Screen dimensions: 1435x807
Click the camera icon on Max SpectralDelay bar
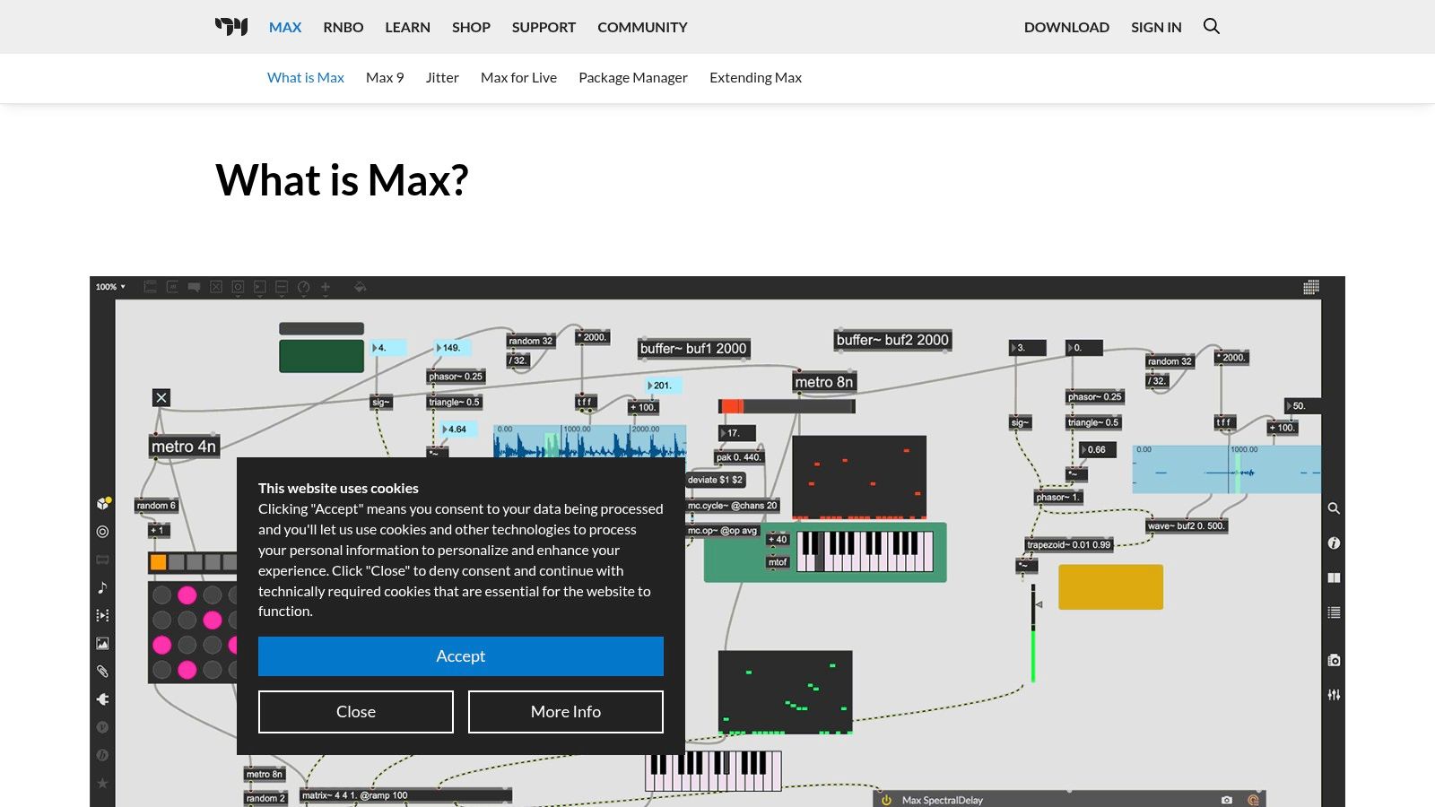tap(1226, 800)
